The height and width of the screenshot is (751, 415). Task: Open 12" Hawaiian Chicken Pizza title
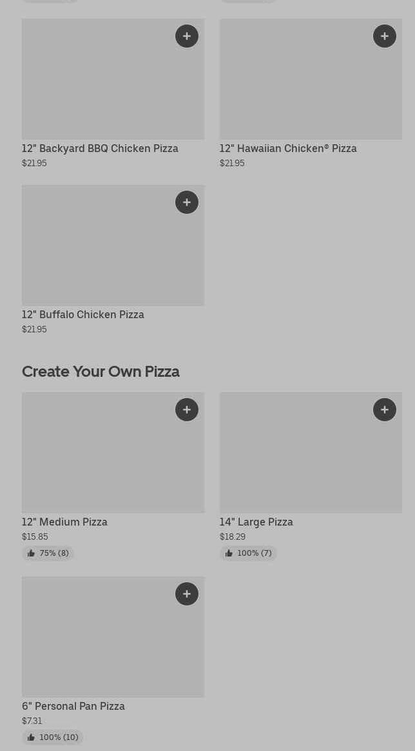point(288,149)
